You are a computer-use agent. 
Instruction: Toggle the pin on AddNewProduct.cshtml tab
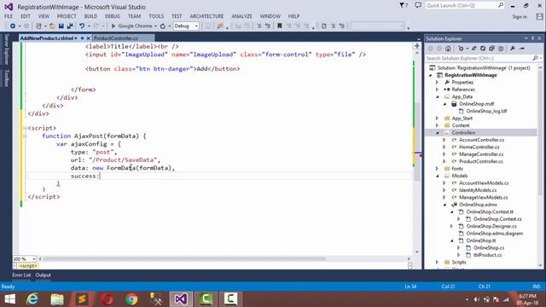(x=82, y=38)
